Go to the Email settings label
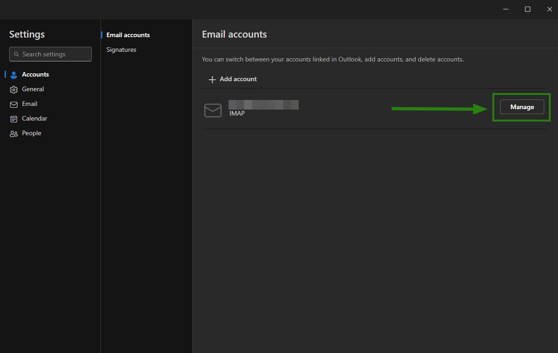The height and width of the screenshot is (353, 558). click(x=30, y=104)
